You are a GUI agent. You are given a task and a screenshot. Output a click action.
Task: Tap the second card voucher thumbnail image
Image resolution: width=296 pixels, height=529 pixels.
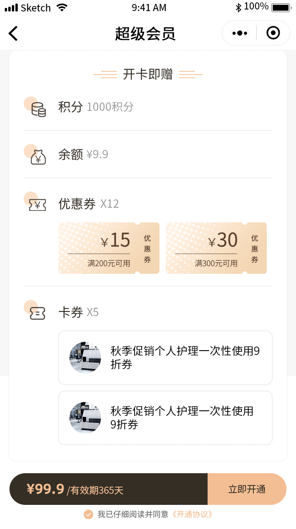click(x=85, y=418)
